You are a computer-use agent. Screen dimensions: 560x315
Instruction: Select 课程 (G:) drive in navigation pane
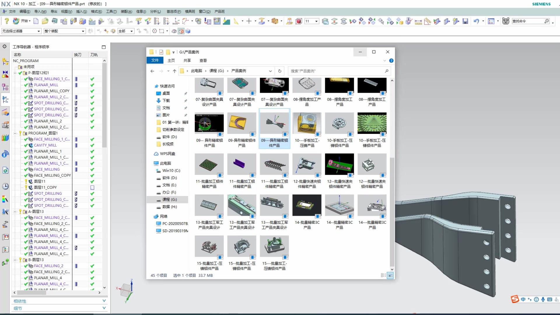(169, 199)
